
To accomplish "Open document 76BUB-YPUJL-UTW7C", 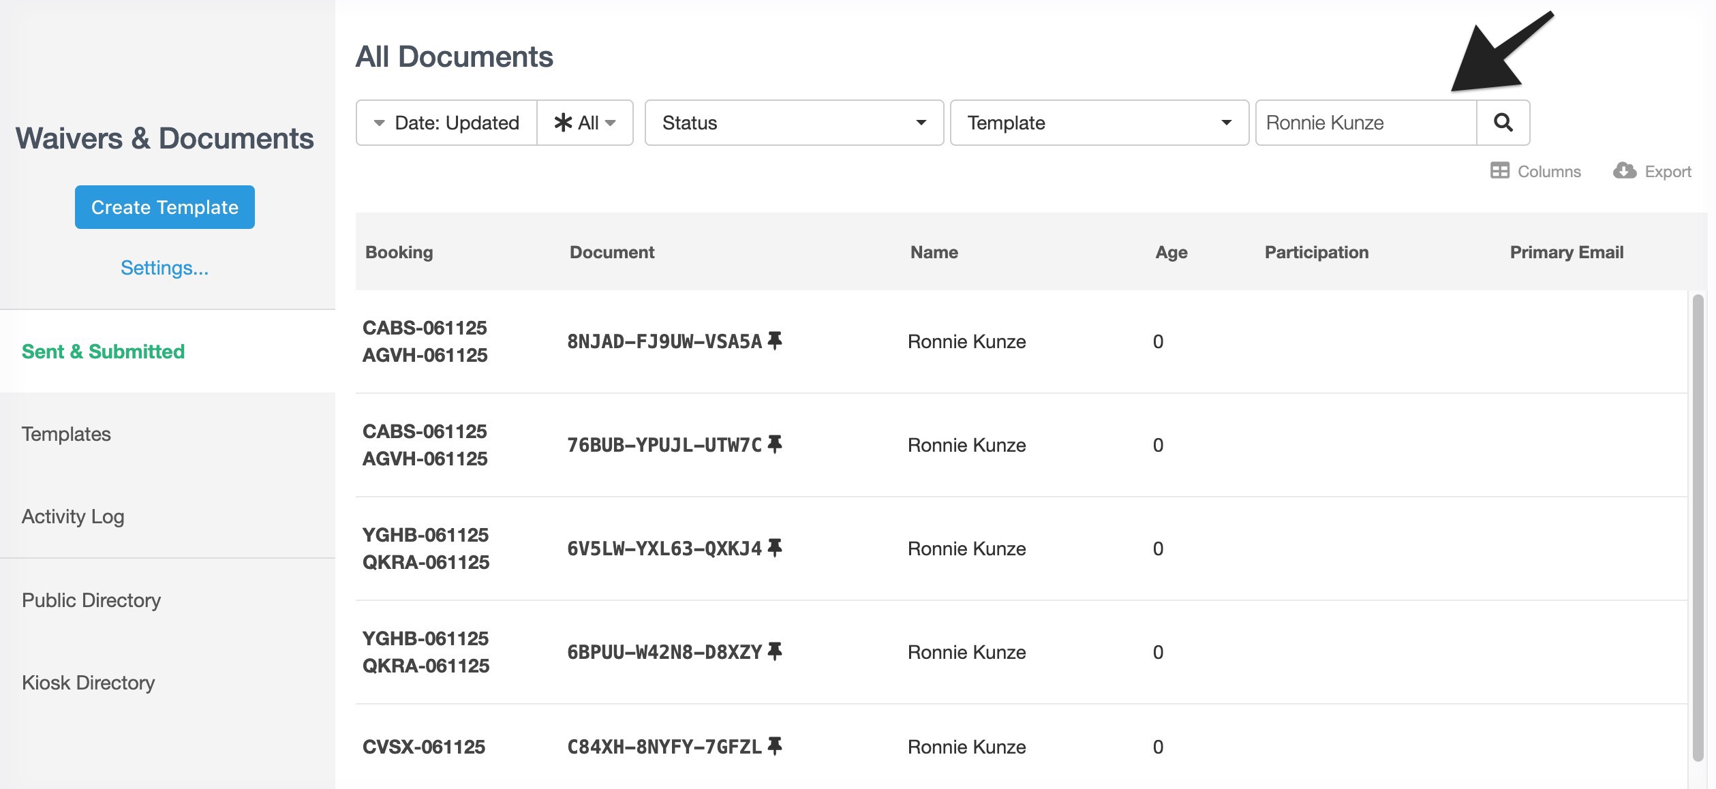I will pyautogui.click(x=664, y=445).
